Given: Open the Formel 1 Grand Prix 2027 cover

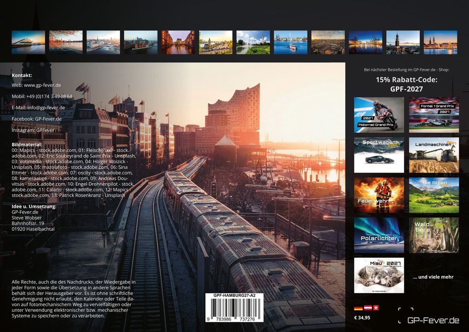Looking at the screenshot, I should (434, 115).
